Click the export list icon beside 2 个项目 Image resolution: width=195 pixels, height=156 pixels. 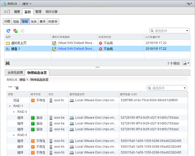point(185,63)
